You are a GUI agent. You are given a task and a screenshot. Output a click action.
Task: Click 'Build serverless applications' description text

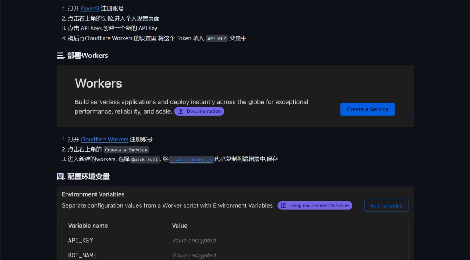click(191, 107)
